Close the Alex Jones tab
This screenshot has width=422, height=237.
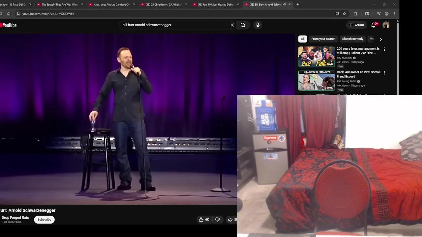coord(134,5)
